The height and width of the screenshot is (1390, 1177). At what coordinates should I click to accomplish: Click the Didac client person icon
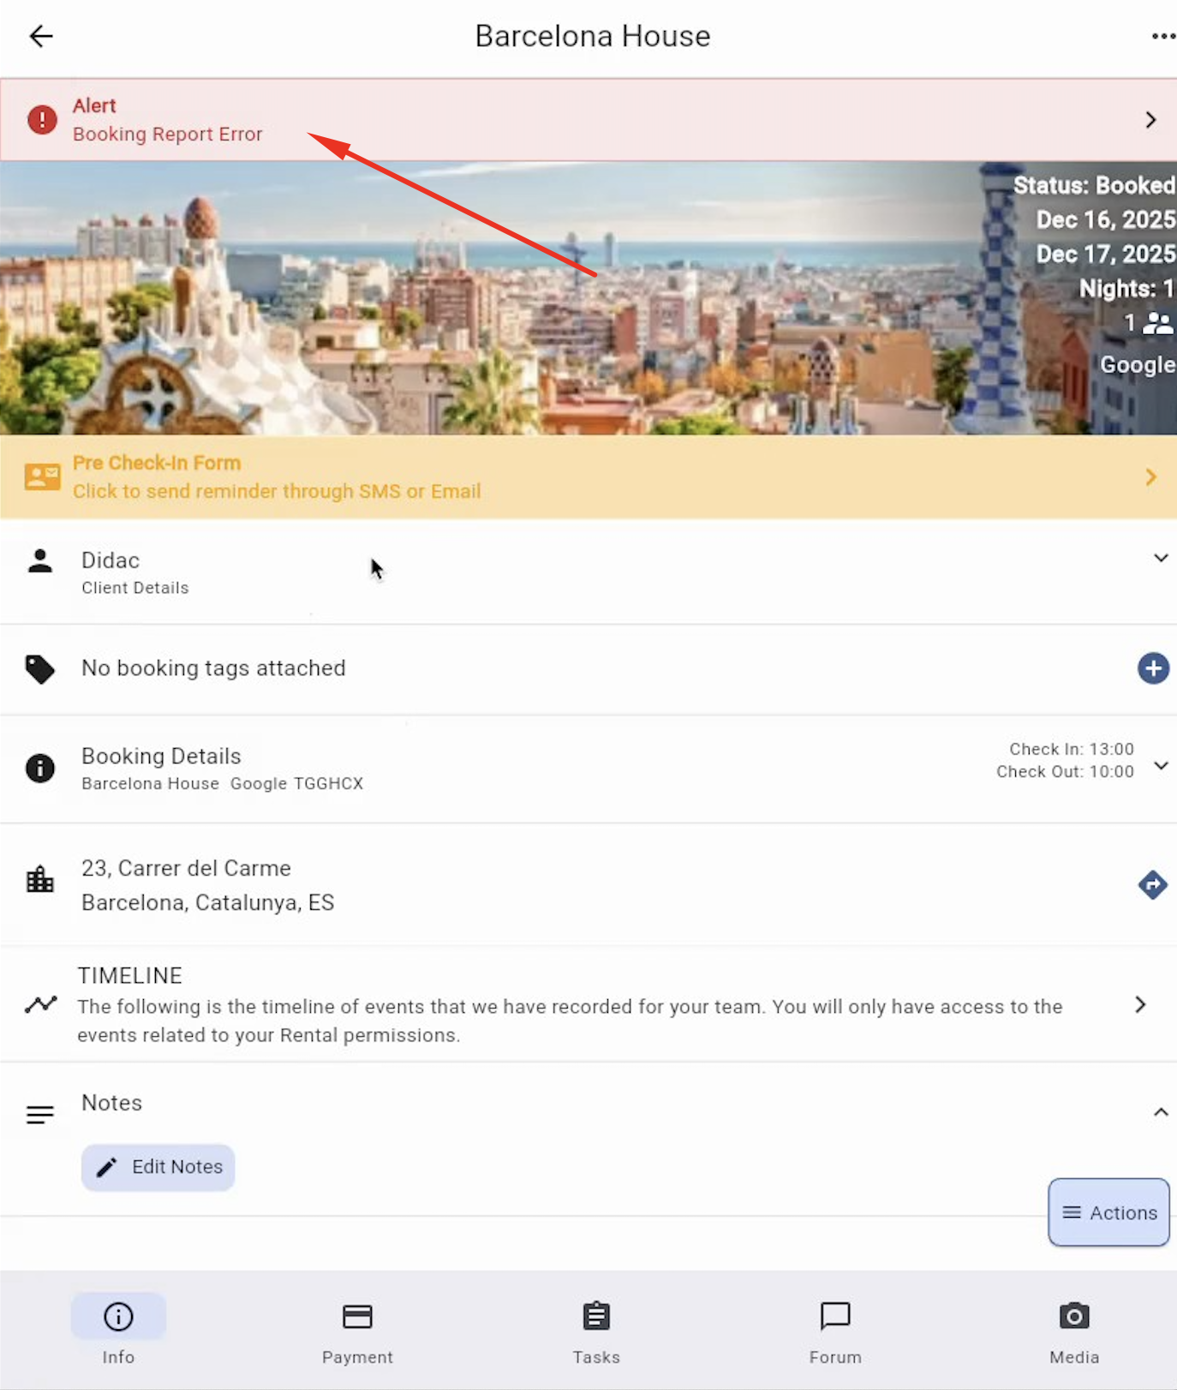40,560
